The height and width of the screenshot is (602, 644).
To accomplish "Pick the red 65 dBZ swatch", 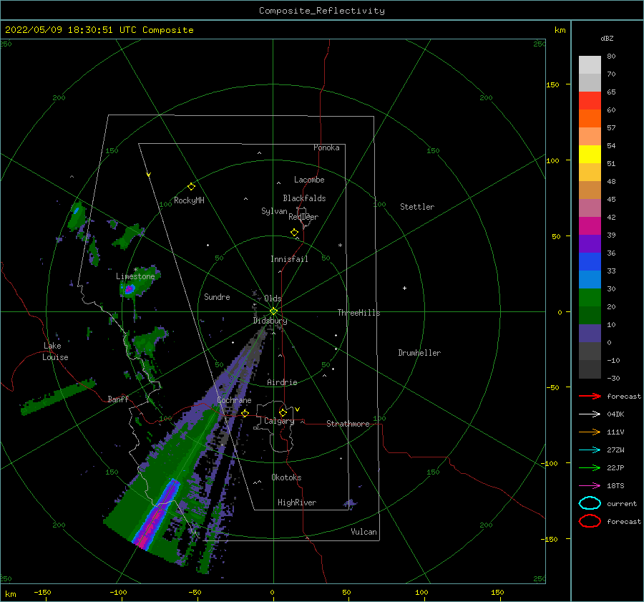I will (590, 101).
